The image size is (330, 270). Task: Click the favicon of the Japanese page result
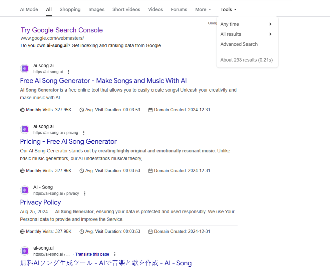[25, 251]
